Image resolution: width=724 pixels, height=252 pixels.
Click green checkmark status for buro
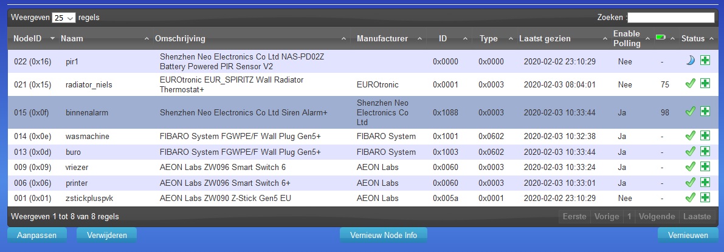pyautogui.click(x=691, y=151)
